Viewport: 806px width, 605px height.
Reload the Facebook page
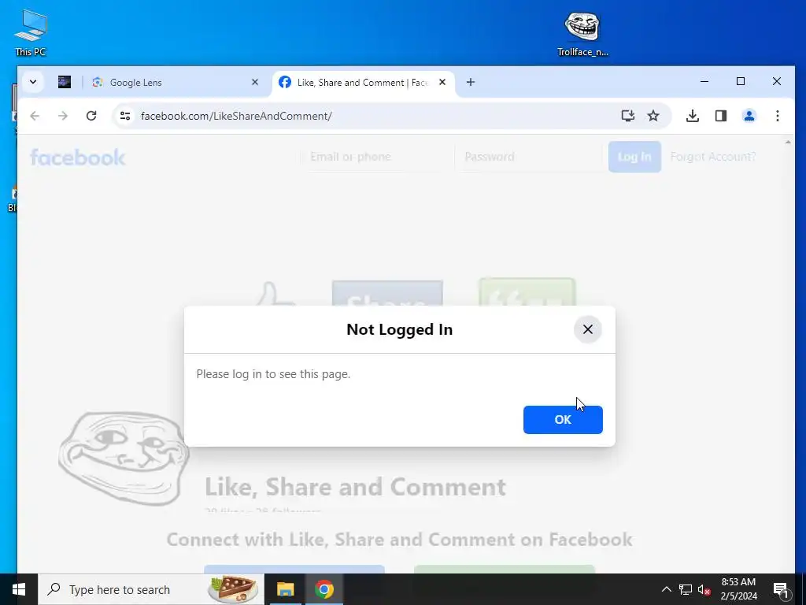tap(91, 116)
